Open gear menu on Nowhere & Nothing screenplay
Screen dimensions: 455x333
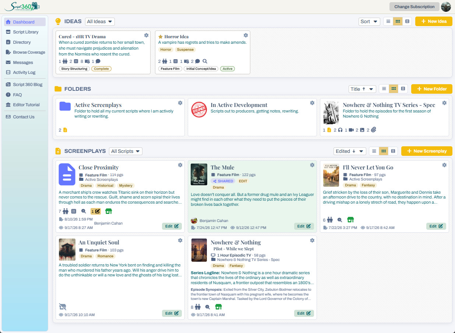click(312, 240)
